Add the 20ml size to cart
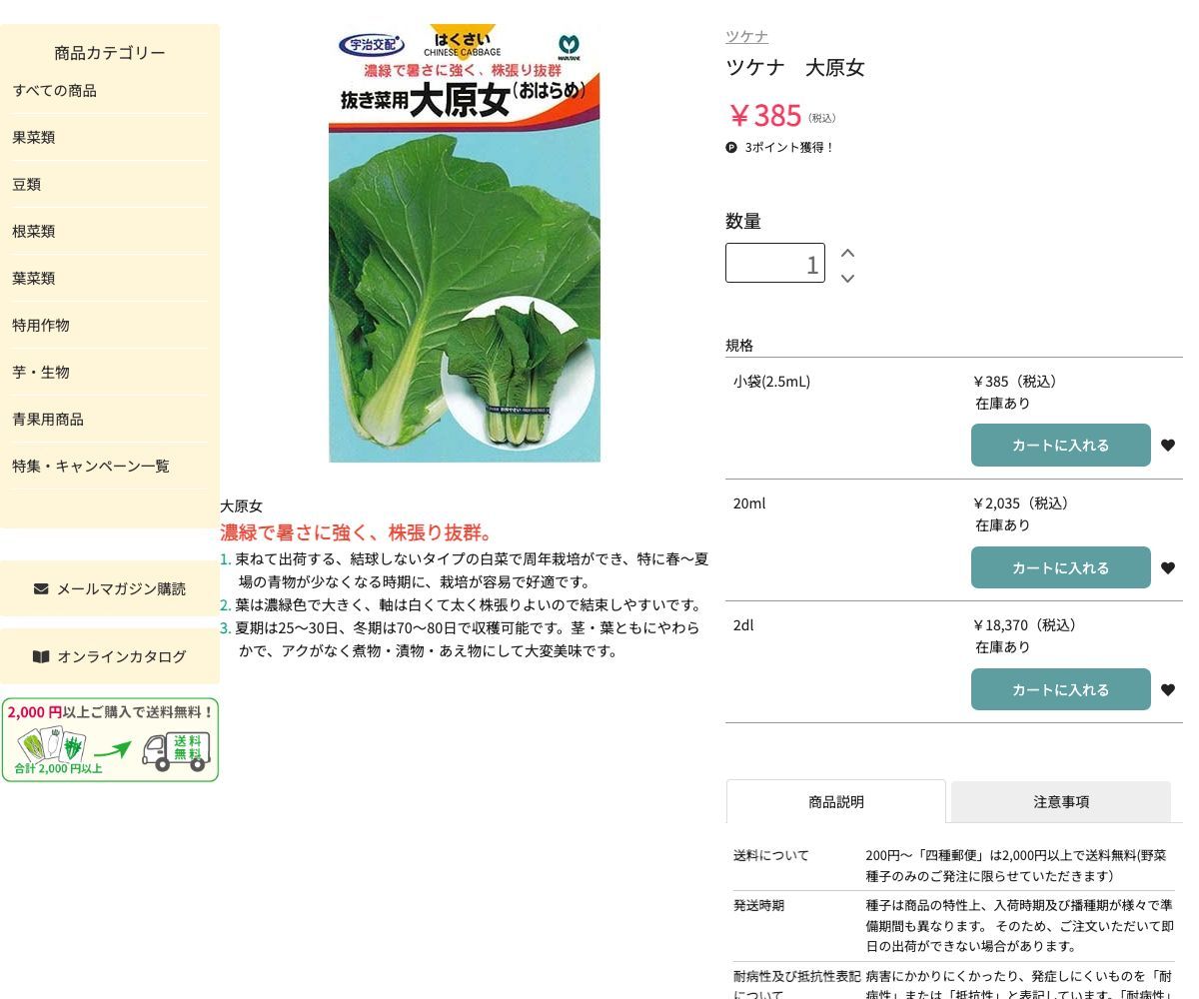The image size is (1199, 999). (x=1060, y=568)
